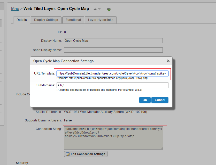Screen dimensions: 216x165
Task: Click the spatial reference 'WGS 1984 Web Mercator' text
Action: (x=105, y=112)
